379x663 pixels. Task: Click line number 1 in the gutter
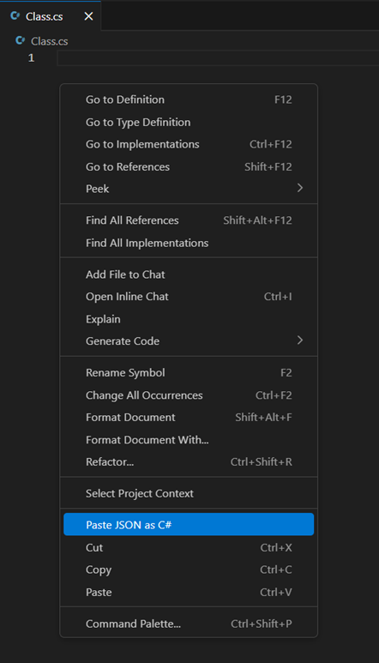click(x=31, y=58)
